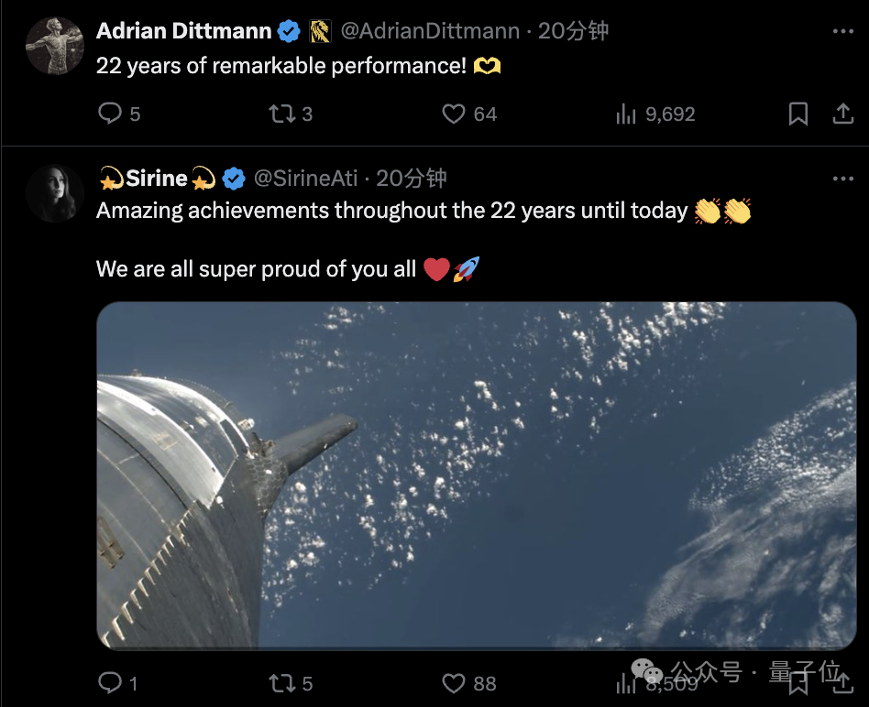This screenshot has height=707, width=869.
Task: Click the Adrian Dittmann display name
Action: [x=184, y=31]
